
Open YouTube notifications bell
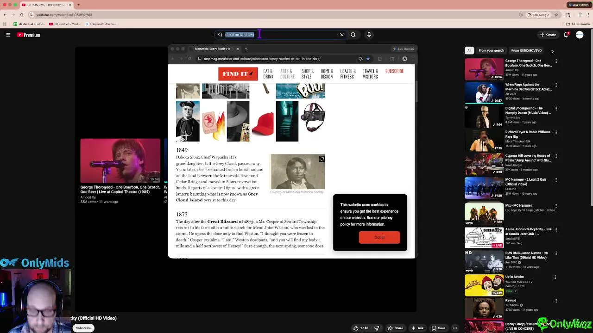567,35
